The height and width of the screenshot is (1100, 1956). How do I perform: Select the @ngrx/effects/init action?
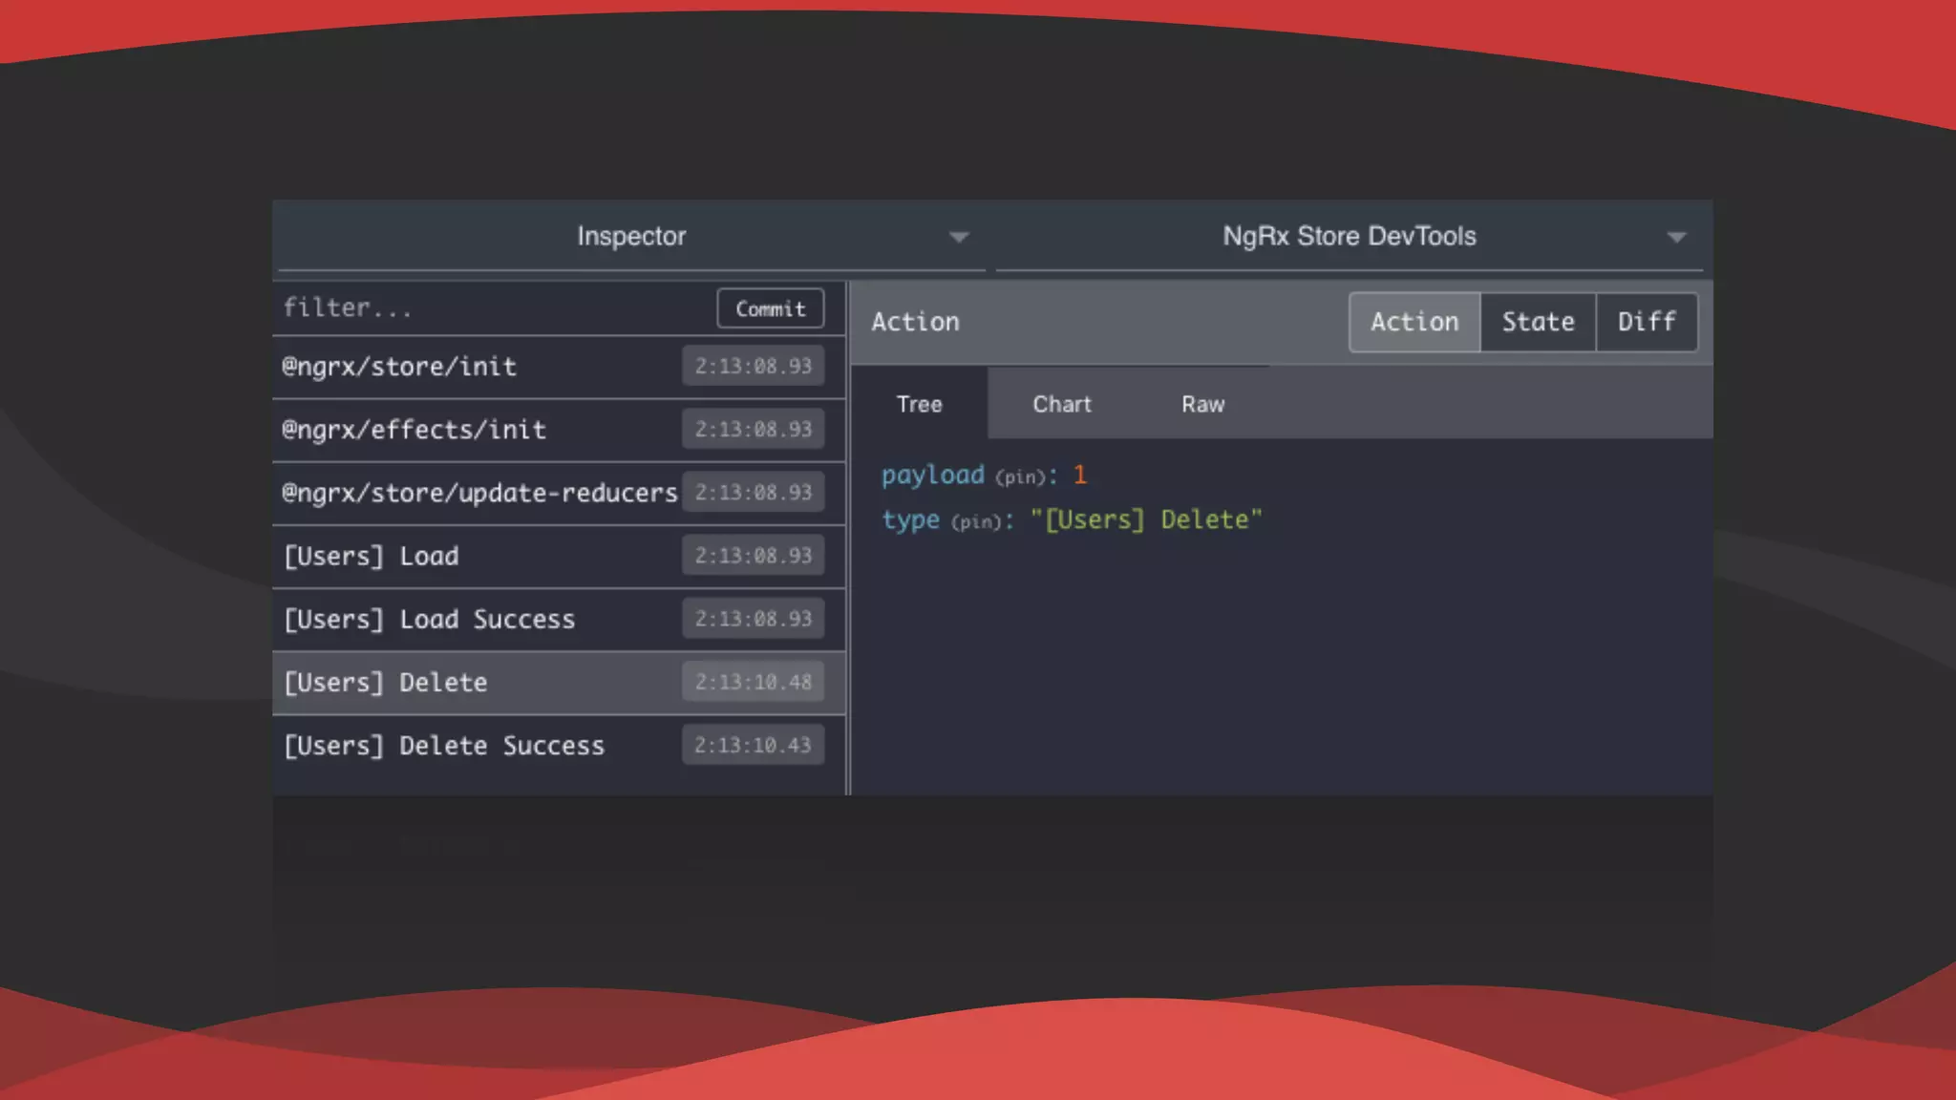(414, 430)
